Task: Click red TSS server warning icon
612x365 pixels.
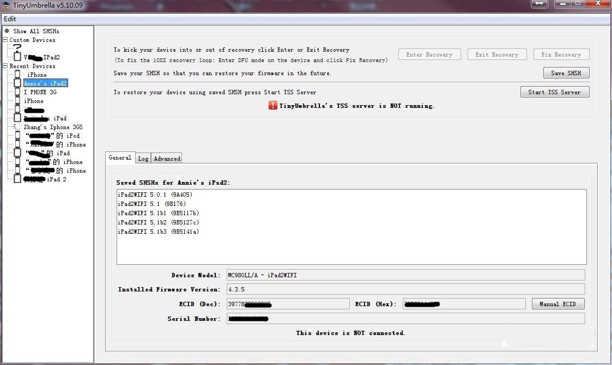Action: click(273, 105)
